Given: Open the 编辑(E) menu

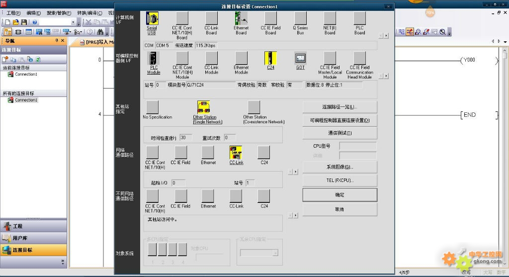Looking at the screenshot, I should click(33, 13).
